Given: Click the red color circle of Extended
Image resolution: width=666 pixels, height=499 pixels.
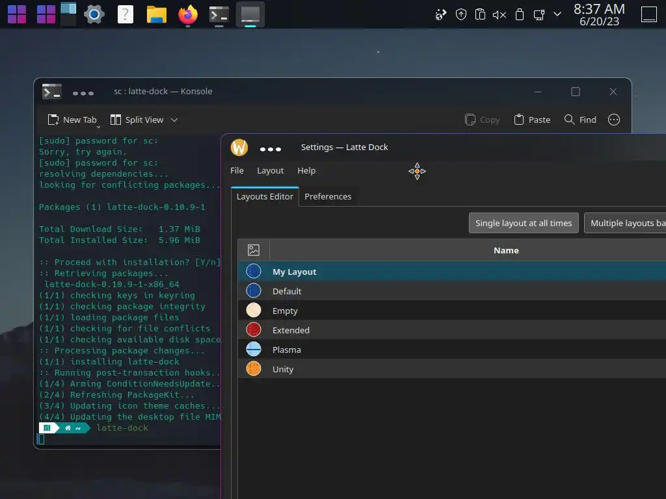Looking at the screenshot, I should point(254,329).
